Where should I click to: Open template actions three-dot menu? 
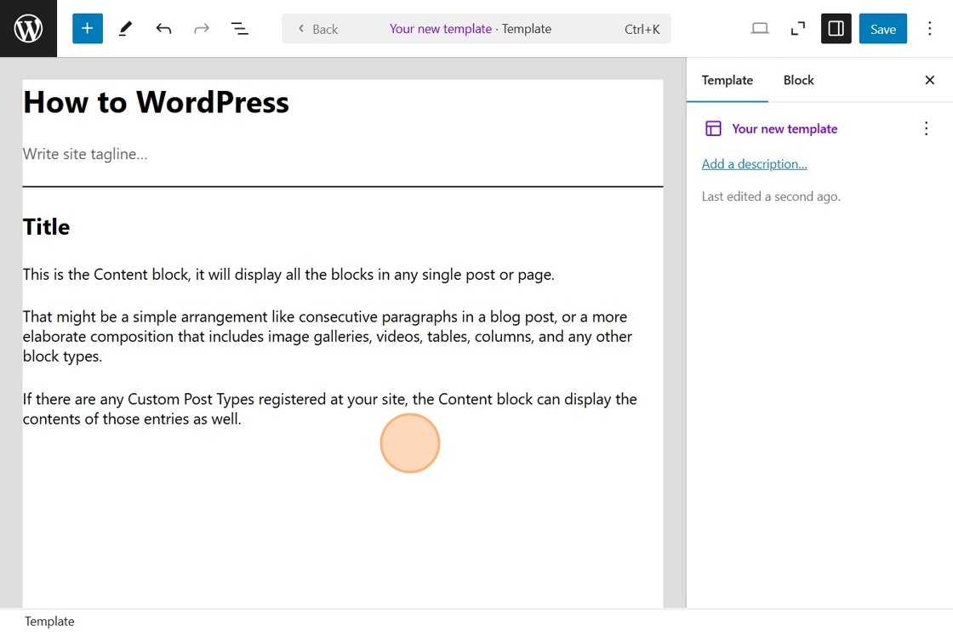tap(927, 128)
